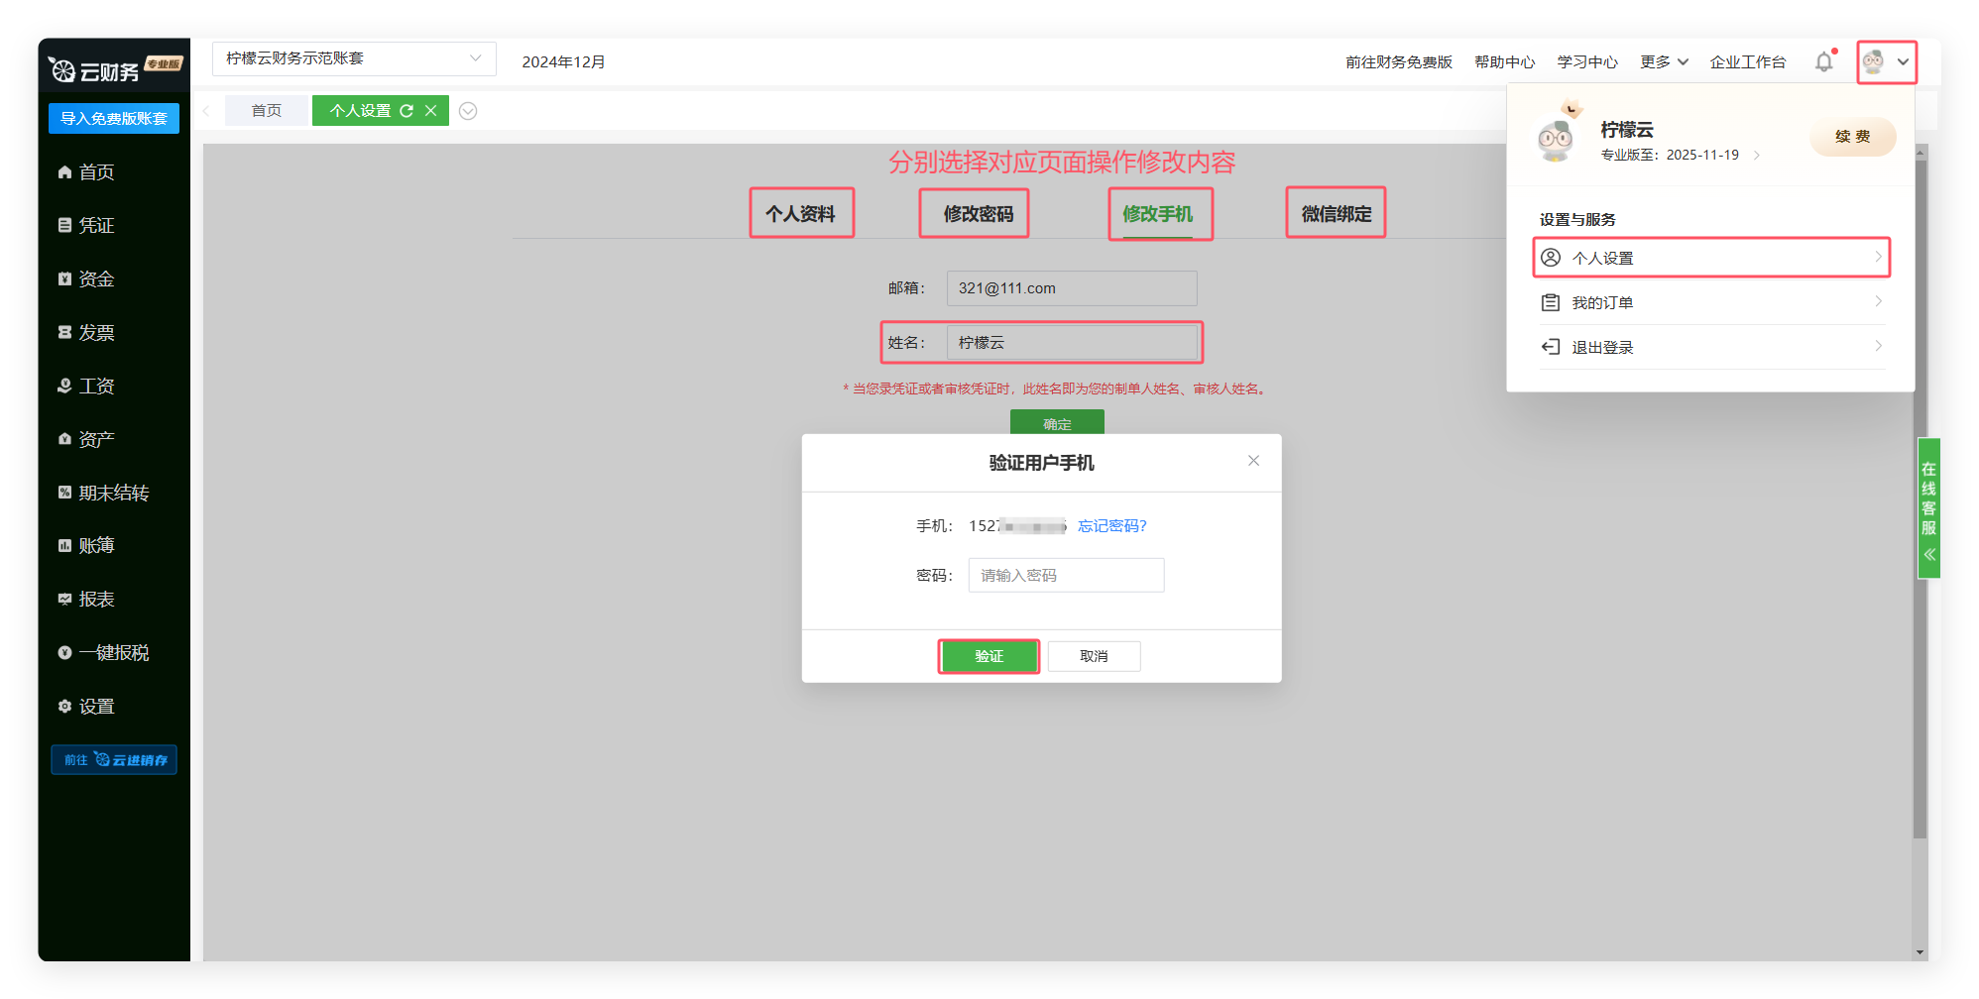Open 首页 from the left sidebar

pos(96,172)
